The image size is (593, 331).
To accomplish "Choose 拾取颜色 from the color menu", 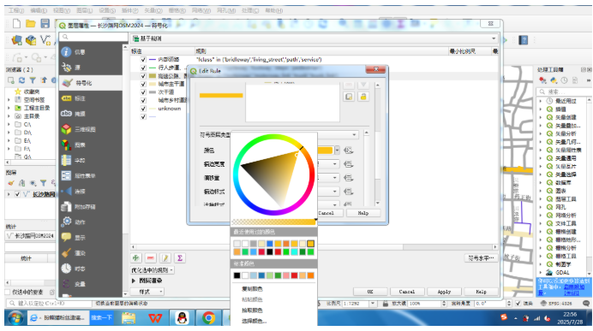I will 252,310.
